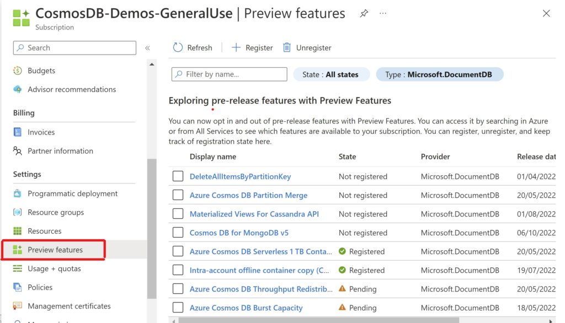Screen dimensions: 565x323
Task: Click the Filter by name input field
Action: tap(230, 74)
